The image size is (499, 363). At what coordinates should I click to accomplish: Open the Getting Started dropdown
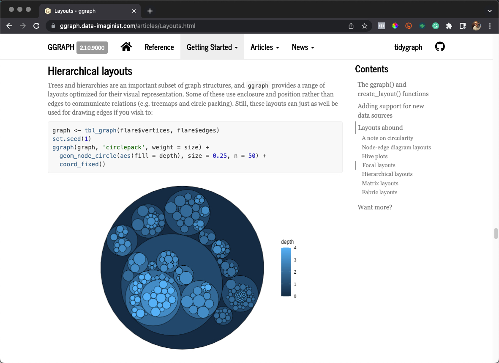click(x=212, y=47)
